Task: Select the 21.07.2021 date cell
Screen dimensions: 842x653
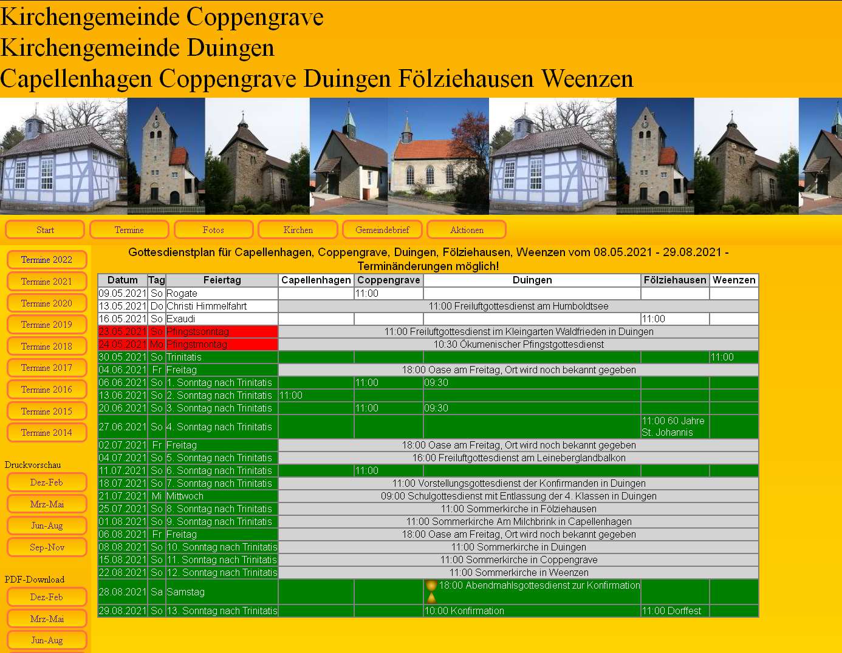Action: tap(123, 496)
